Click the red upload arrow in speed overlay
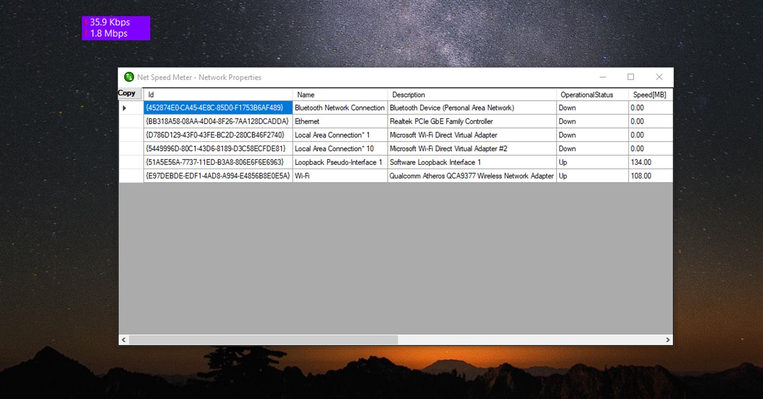The width and height of the screenshot is (763, 399). (86, 33)
